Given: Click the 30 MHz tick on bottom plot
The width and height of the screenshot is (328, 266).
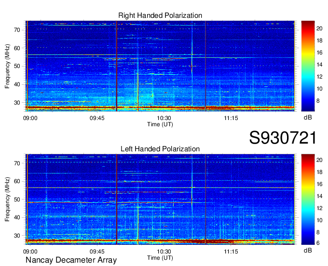Looking at the screenshot, I should click(17, 236).
